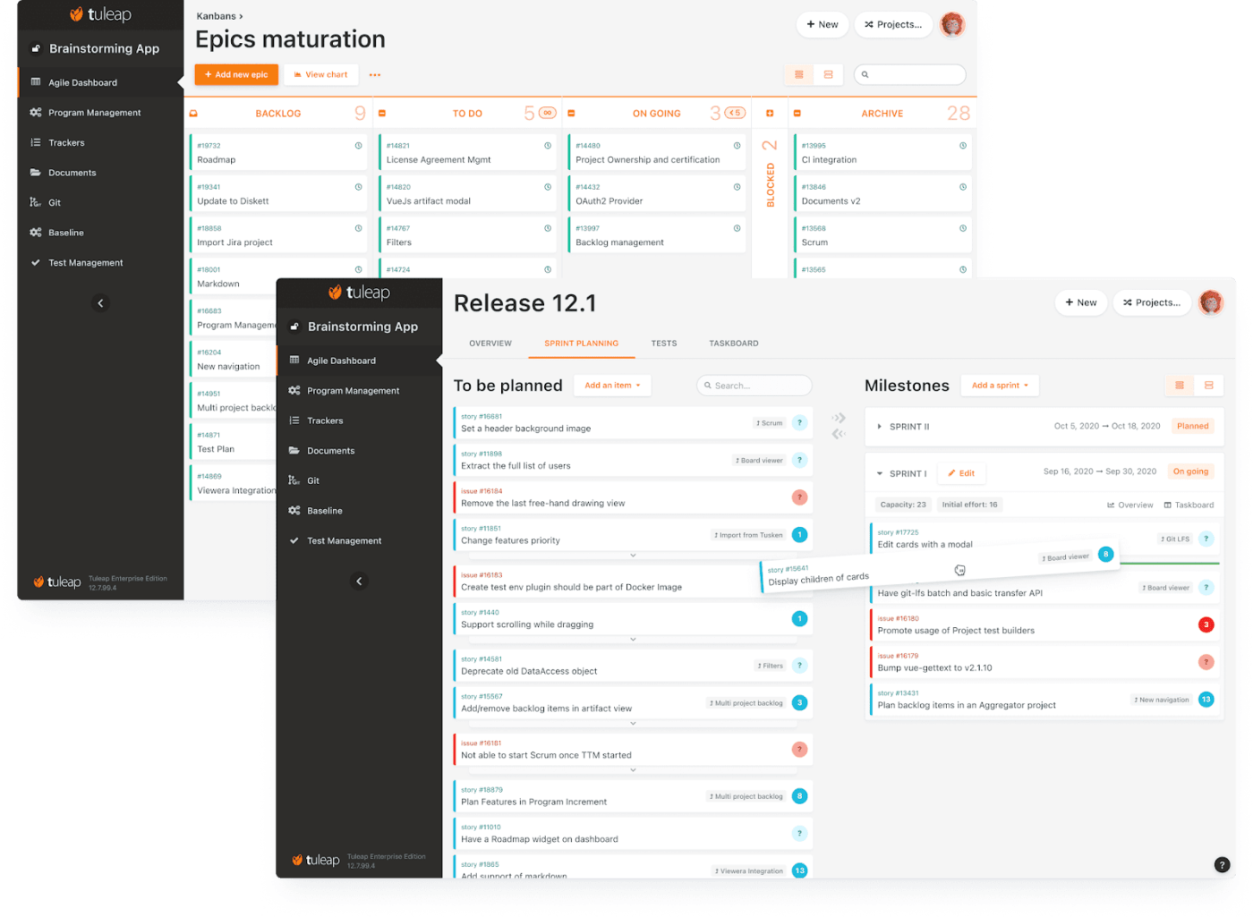1253x917 pixels.
Task: Open the OAuth2 Provider card
Action: (657, 193)
